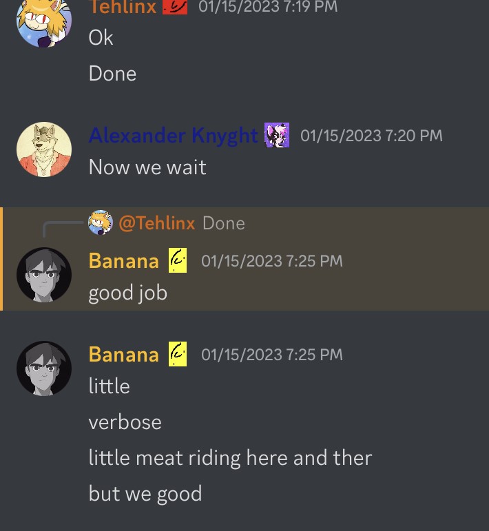Click the Banana username above "little"

tap(124, 355)
